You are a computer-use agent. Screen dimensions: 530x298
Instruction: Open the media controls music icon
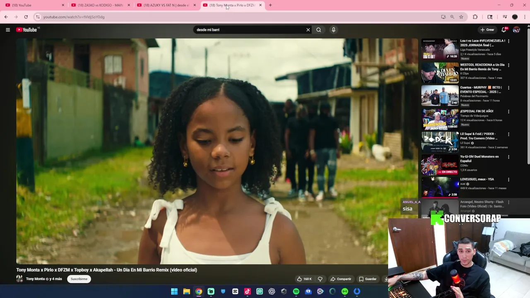click(x=504, y=17)
